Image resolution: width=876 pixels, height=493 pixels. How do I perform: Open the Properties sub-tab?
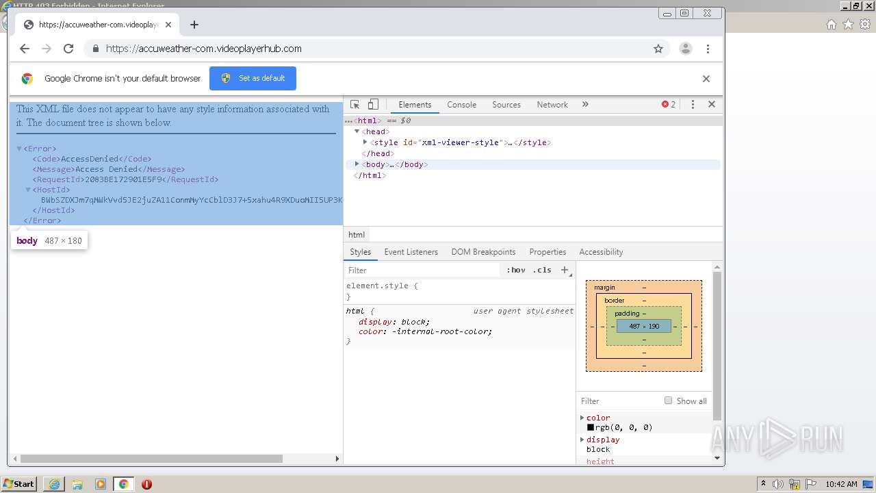(547, 252)
